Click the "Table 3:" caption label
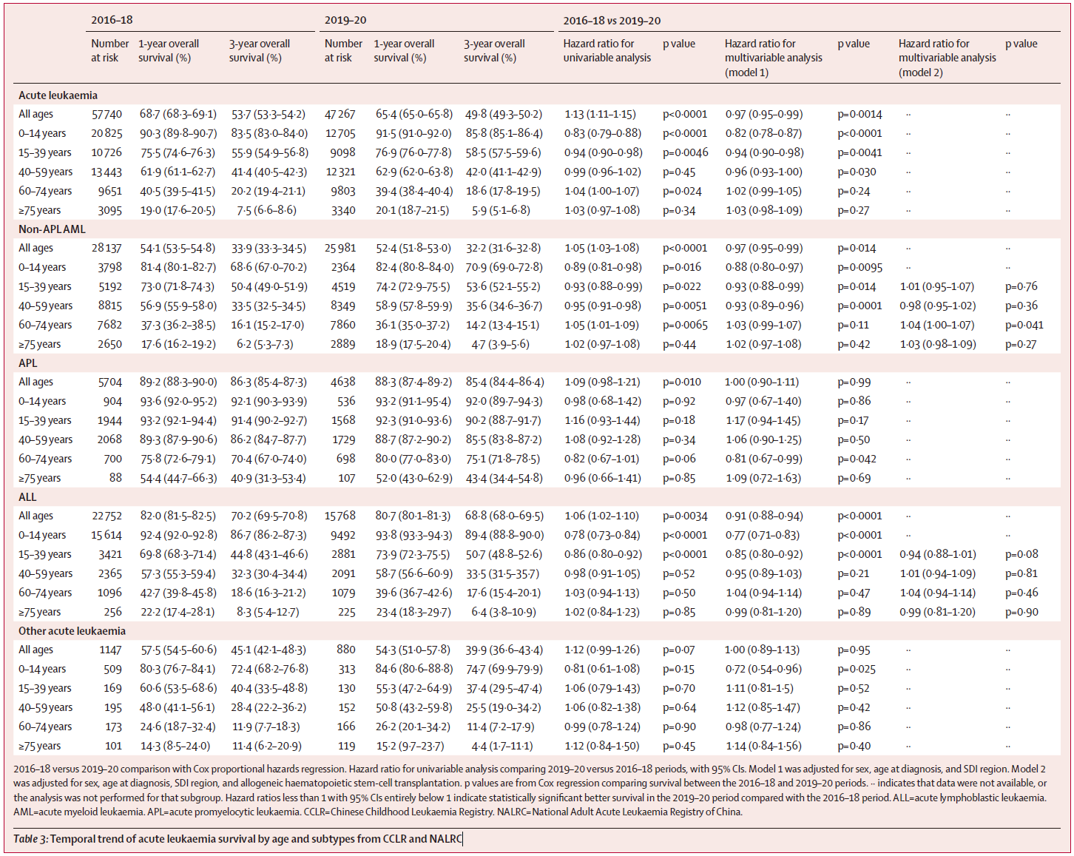This screenshot has height=856, width=1074. click(x=30, y=838)
